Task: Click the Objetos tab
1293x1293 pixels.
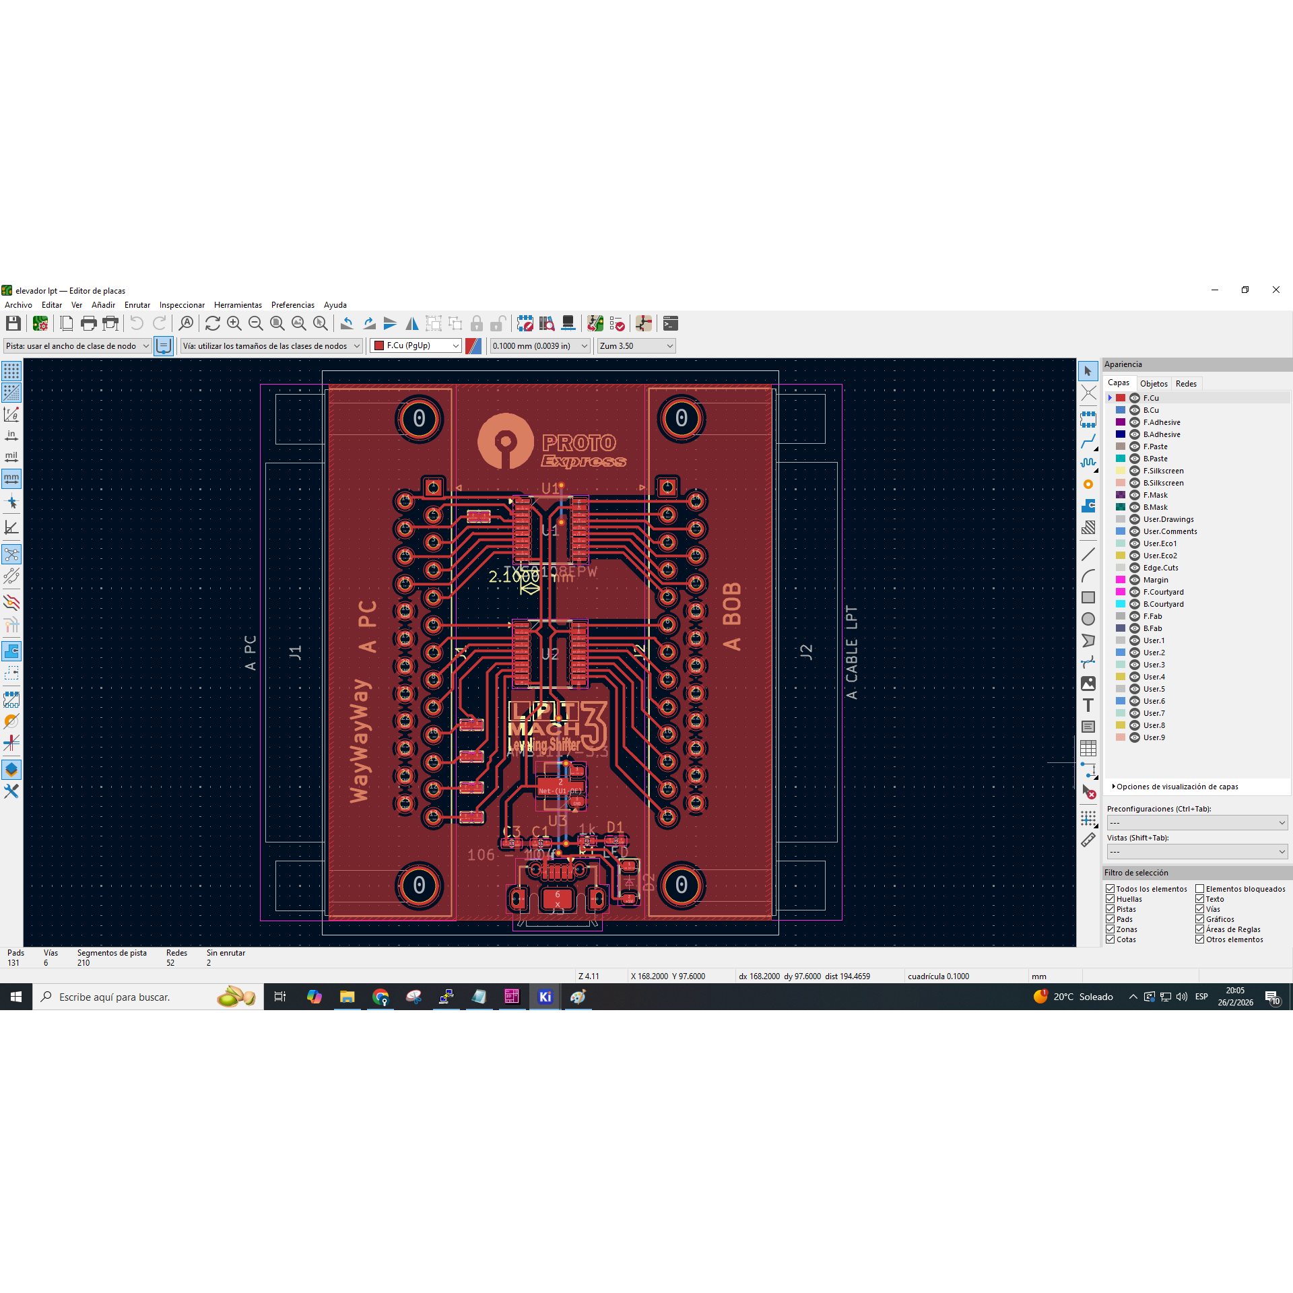Action: click(1154, 383)
